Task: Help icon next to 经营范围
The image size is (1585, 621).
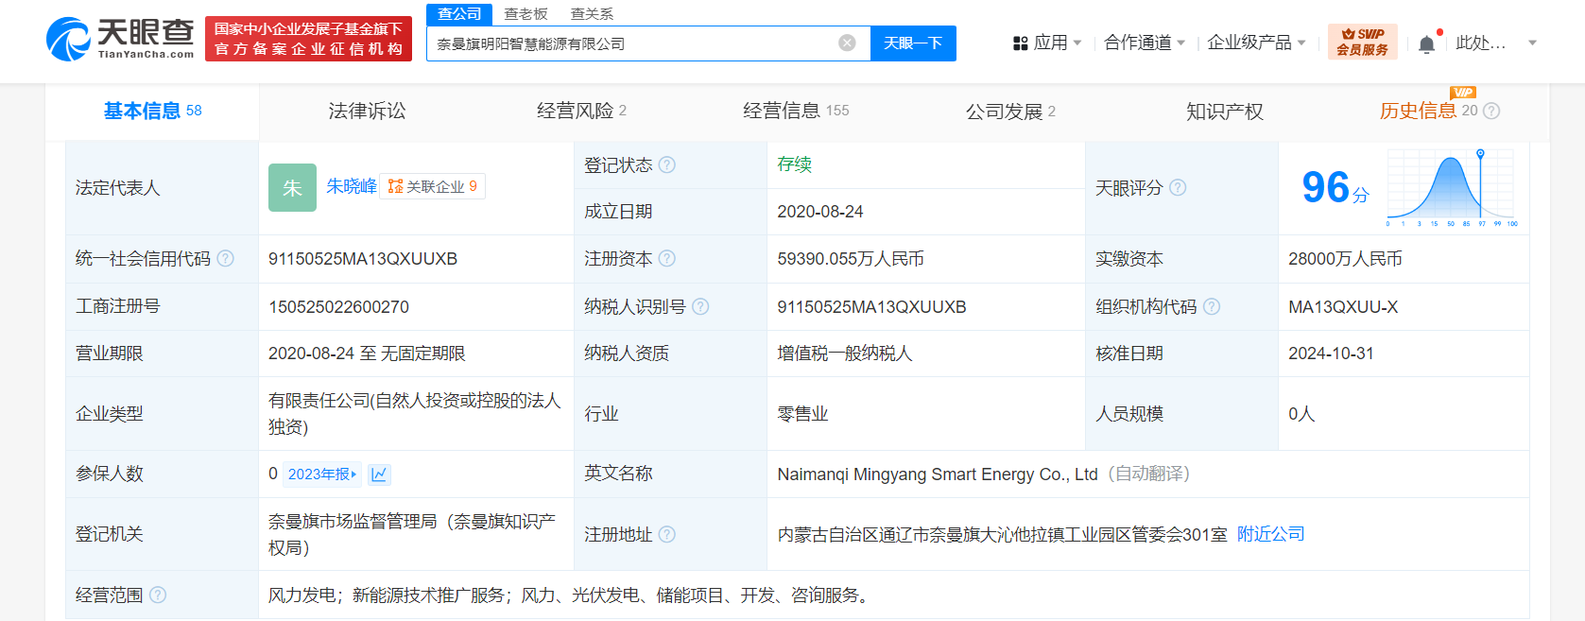Action: [158, 595]
